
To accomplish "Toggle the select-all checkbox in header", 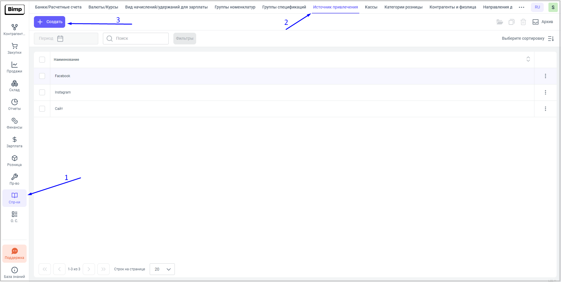I will [42, 60].
